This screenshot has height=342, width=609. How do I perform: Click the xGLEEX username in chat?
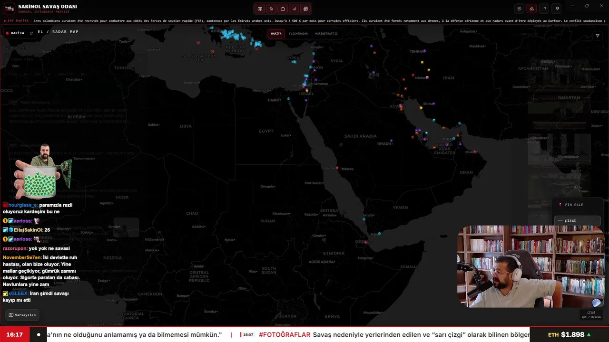click(x=18, y=294)
